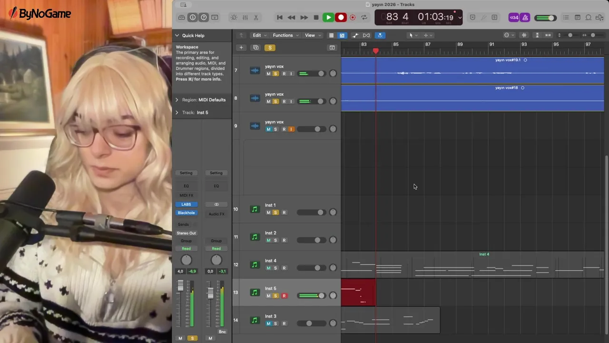Click the Fast Forward transport button
The height and width of the screenshot is (343, 609).
304,18
